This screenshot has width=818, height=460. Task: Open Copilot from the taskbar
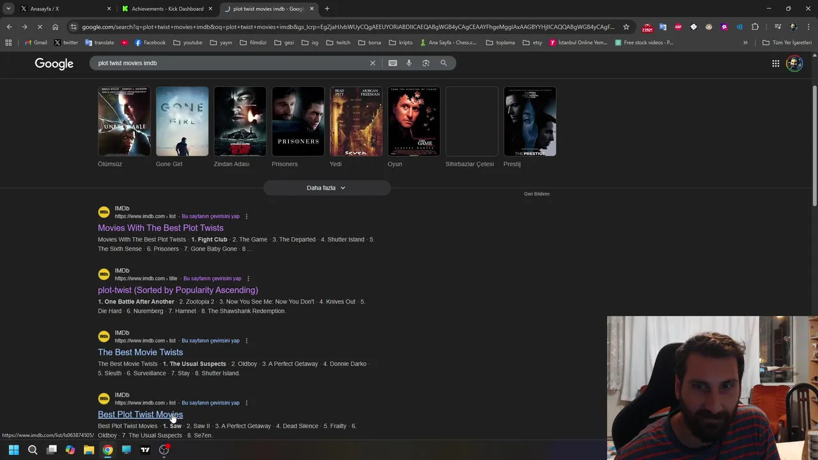[70, 450]
